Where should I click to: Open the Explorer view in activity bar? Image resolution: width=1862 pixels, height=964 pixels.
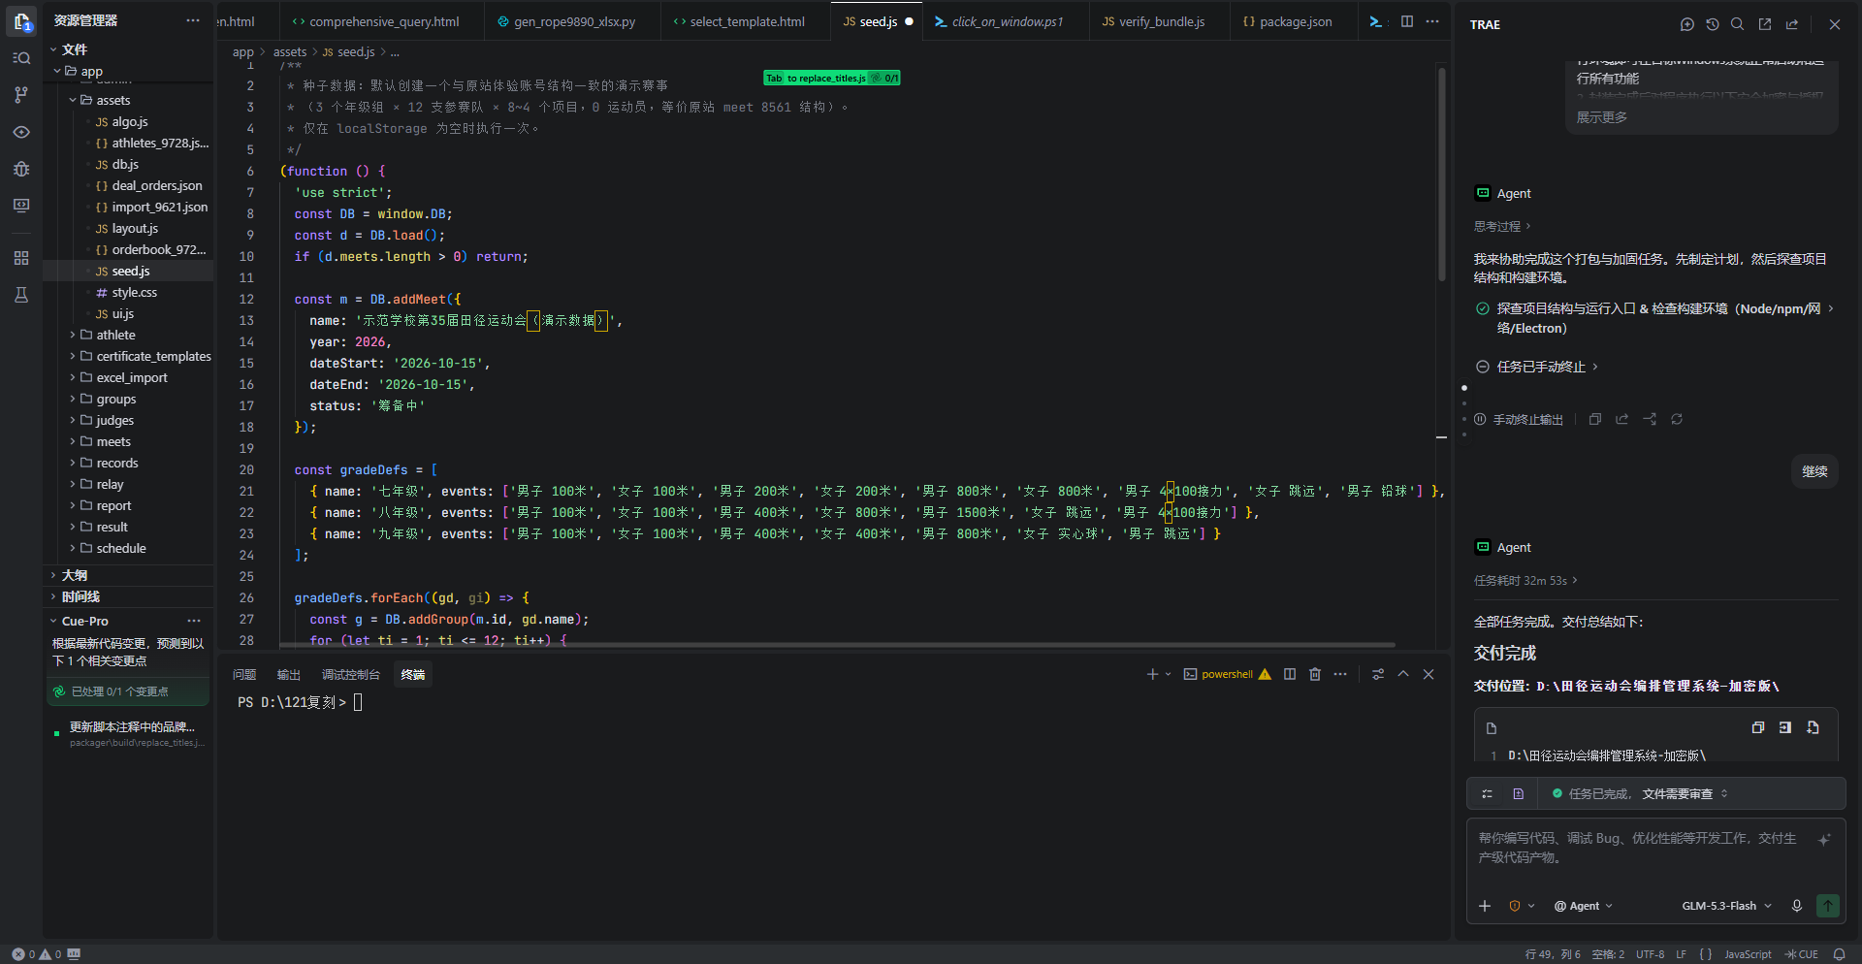pos(21,21)
